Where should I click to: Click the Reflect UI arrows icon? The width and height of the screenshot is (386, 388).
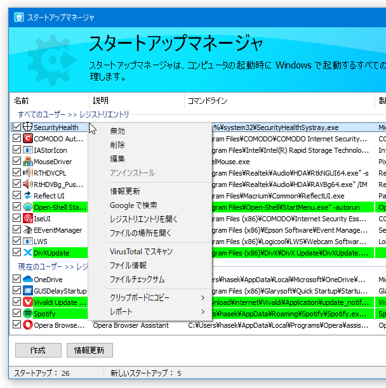coord(27,195)
